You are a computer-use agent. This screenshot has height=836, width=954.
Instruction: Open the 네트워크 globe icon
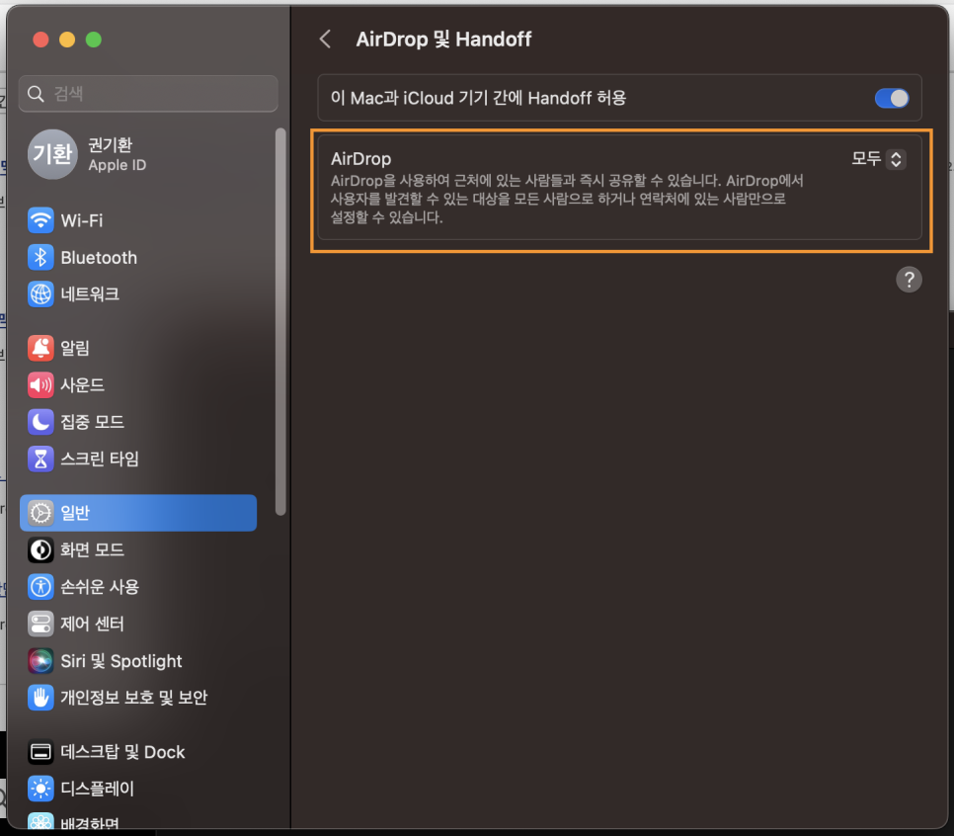coord(40,294)
